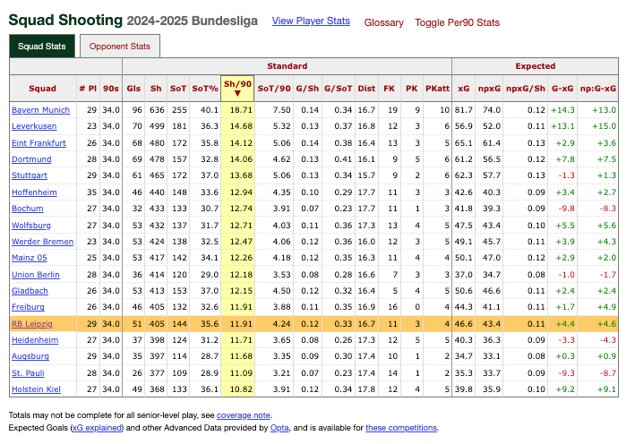Image resolution: width=635 pixels, height=444 pixels.
Task: Select the Squad Stats tab
Action: (x=42, y=47)
